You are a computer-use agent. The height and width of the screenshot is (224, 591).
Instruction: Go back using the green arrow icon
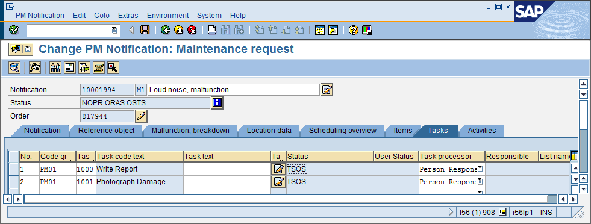165,30
